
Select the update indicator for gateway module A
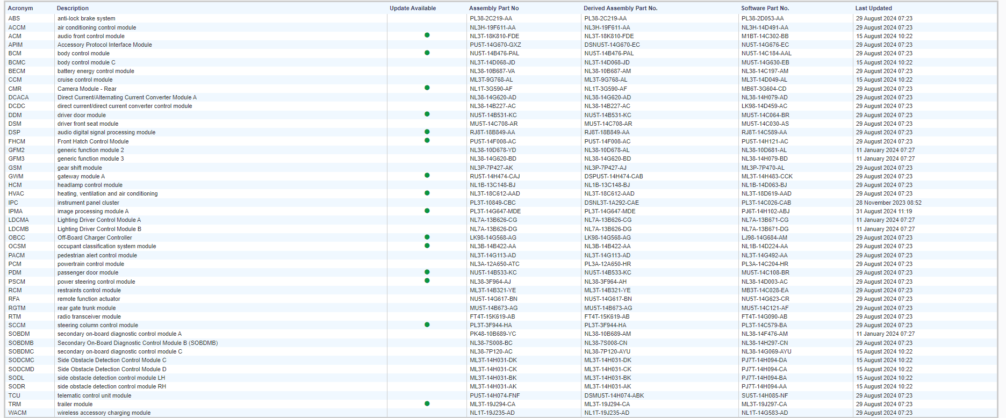pyautogui.click(x=427, y=176)
